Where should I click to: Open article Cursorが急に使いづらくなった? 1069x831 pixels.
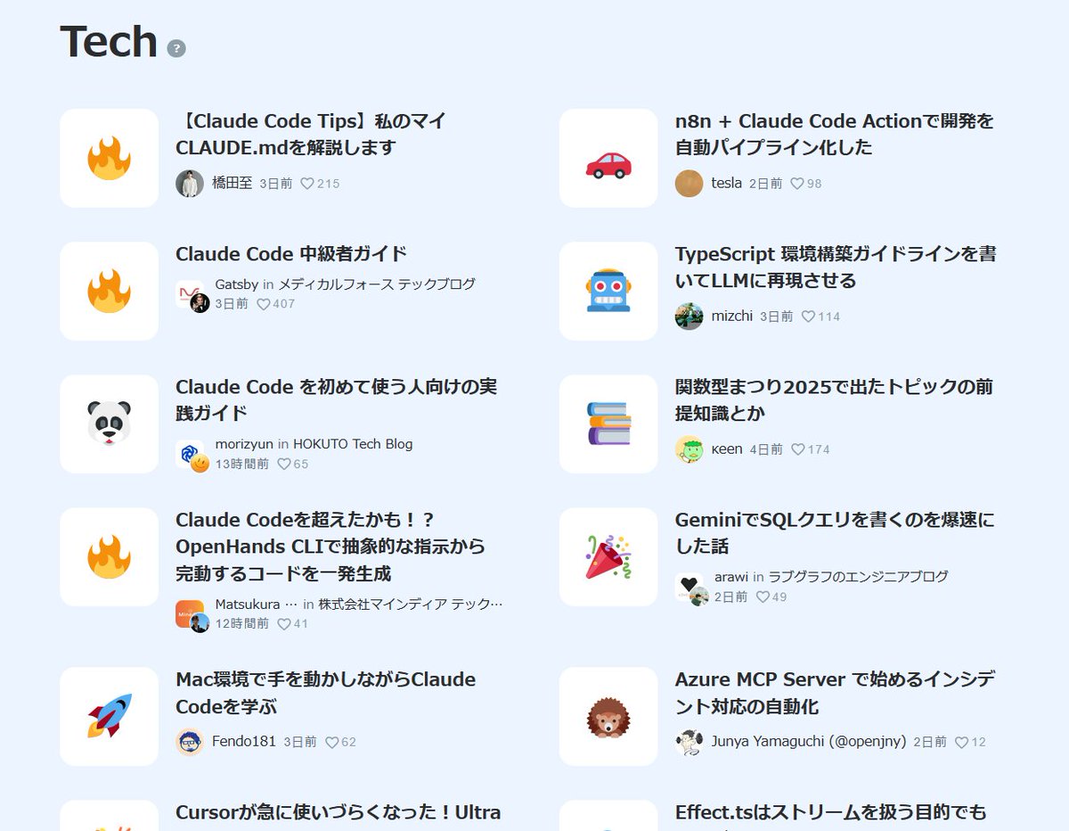tap(339, 812)
